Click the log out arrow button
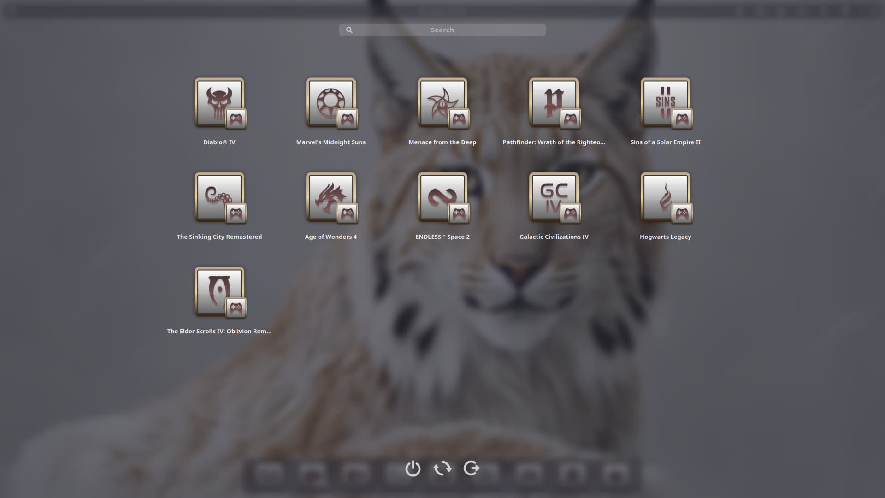The image size is (885, 498). 472,468
